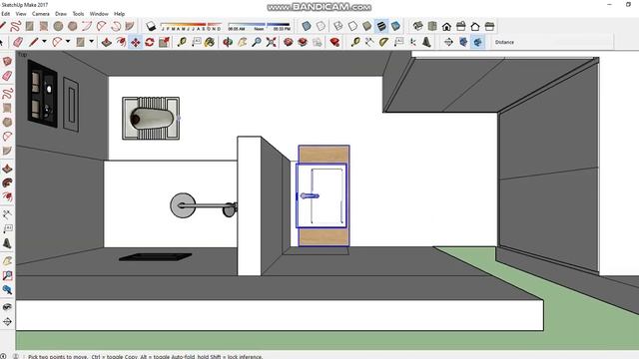Enable Monochrome face style
The width and height of the screenshot is (639, 359).
click(x=395, y=27)
